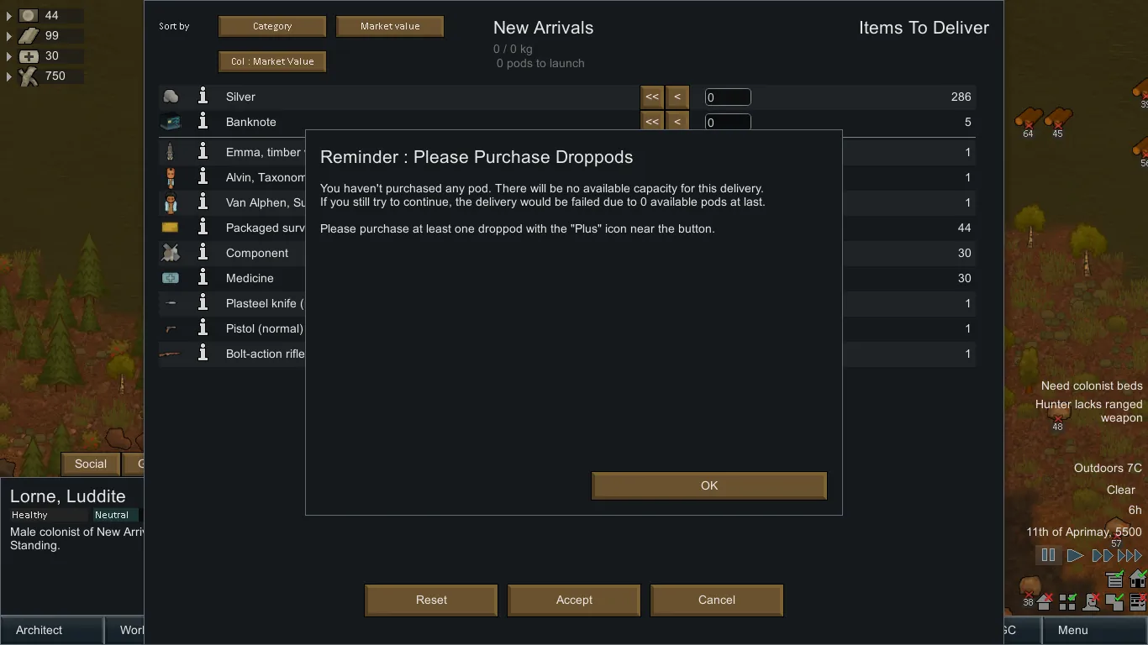
Task: Expand the wood resource category (99)
Action: tap(9, 36)
